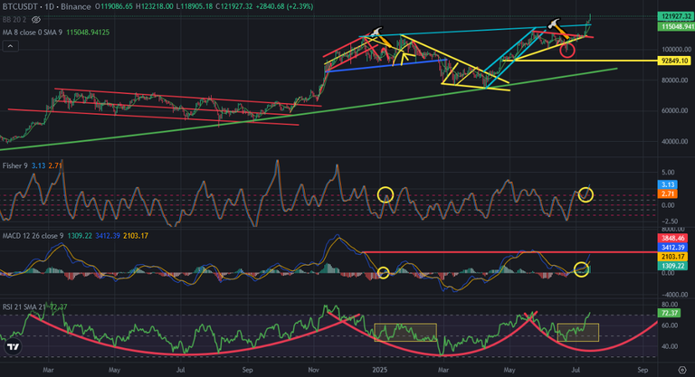Select yellow rectangle on RSI near July
Screen dimensions: 695x377
pyautogui.click(x=578, y=333)
